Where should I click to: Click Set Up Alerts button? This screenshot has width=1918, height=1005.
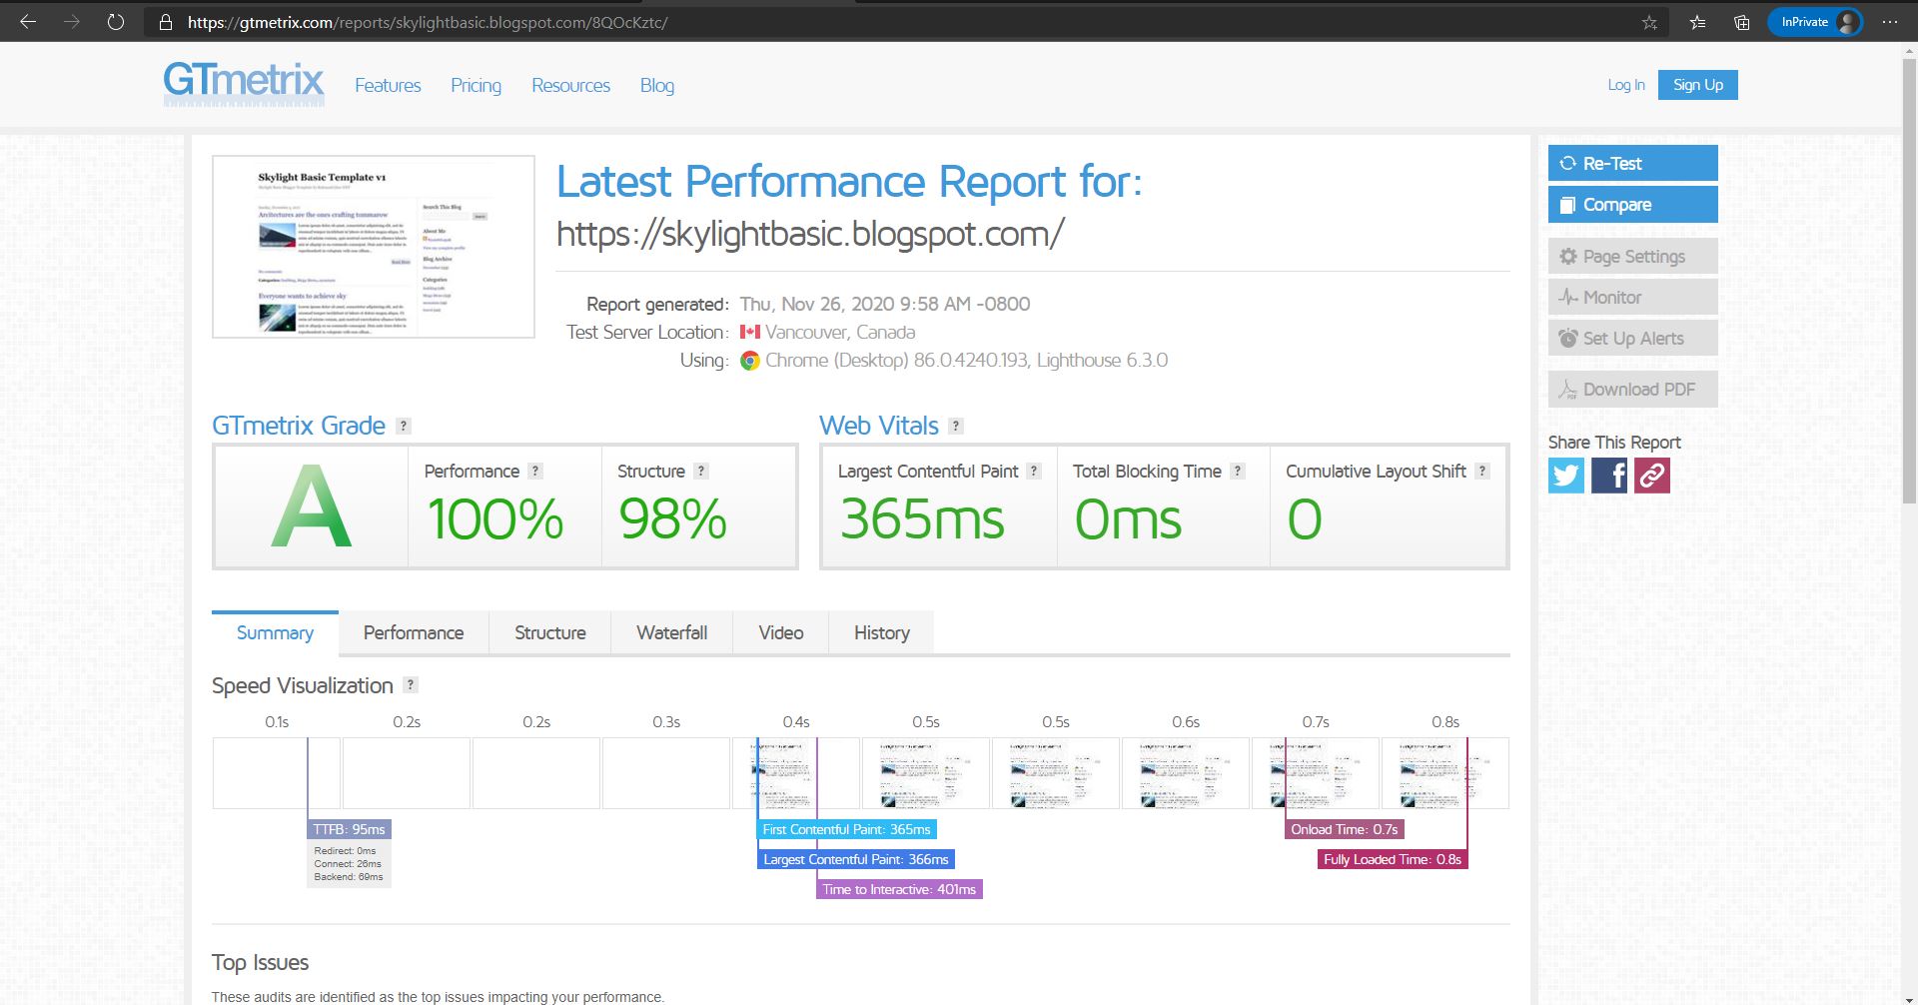pyautogui.click(x=1633, y=338)
